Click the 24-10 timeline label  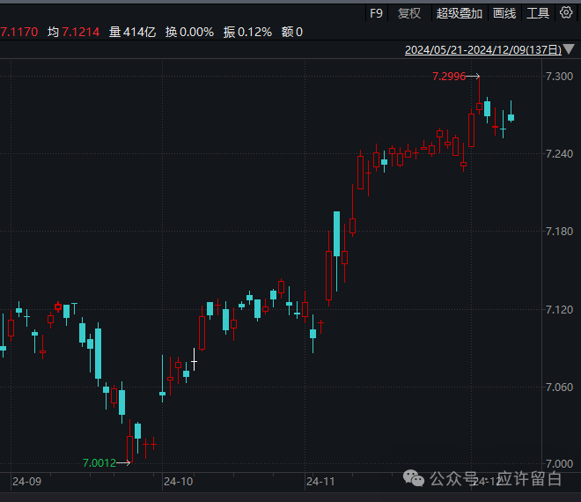[x=178, y=482]
